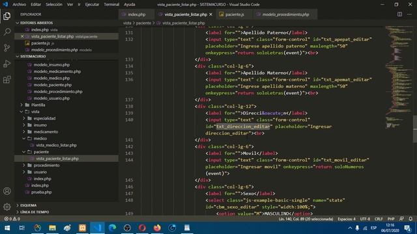
Task: Open Accounts menu in activity bar
Action: (7, 191)
